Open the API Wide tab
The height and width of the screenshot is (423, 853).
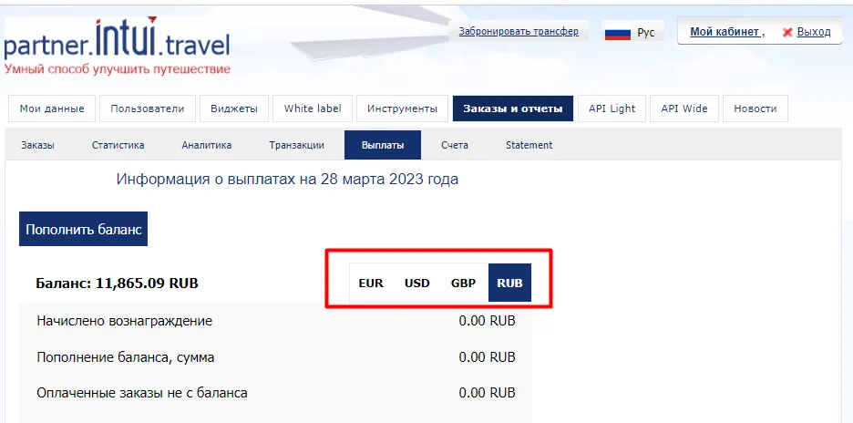(685, 108)
